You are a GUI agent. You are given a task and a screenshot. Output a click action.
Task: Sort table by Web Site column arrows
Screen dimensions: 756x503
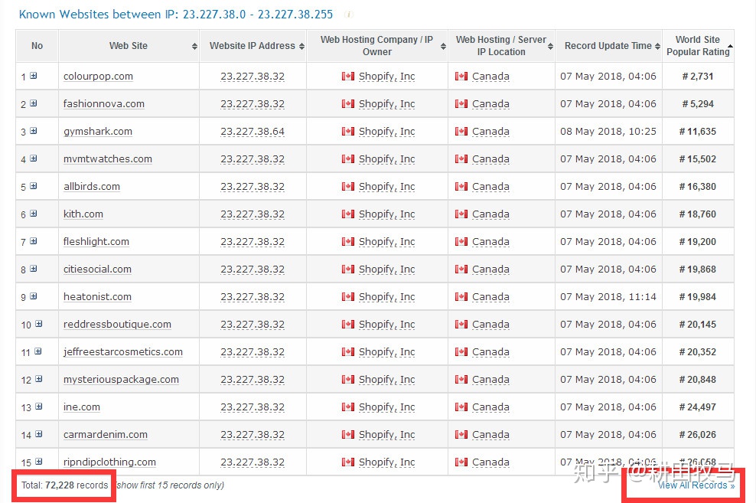tap(194, 47)
